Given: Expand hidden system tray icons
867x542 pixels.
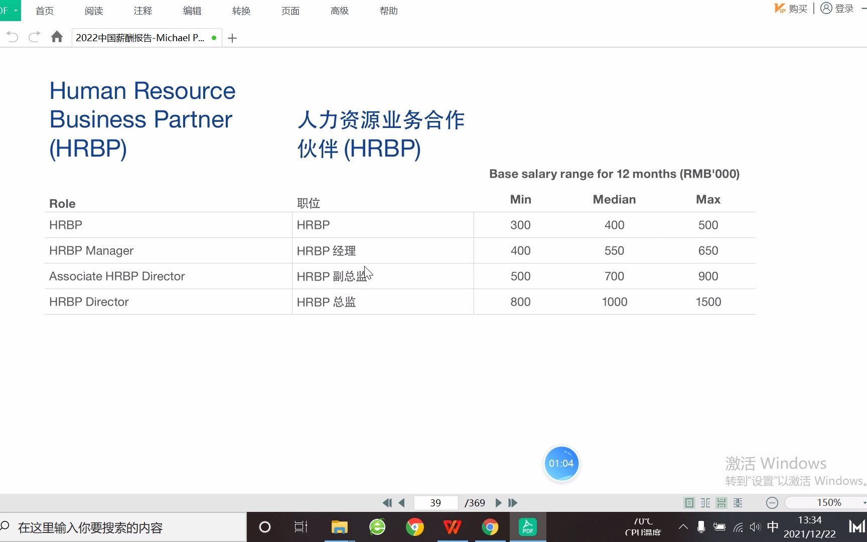Looking at the screenshot, I should 683,527.
